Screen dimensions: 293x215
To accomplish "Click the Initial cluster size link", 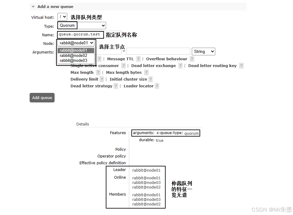I will click(128, 79).
